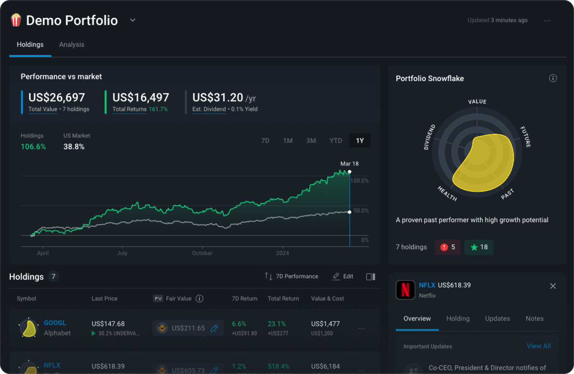Screen dimensions: 574x374
Task: Open the Portfolio Snowflake info tooltip
Action: coord(552,78)
